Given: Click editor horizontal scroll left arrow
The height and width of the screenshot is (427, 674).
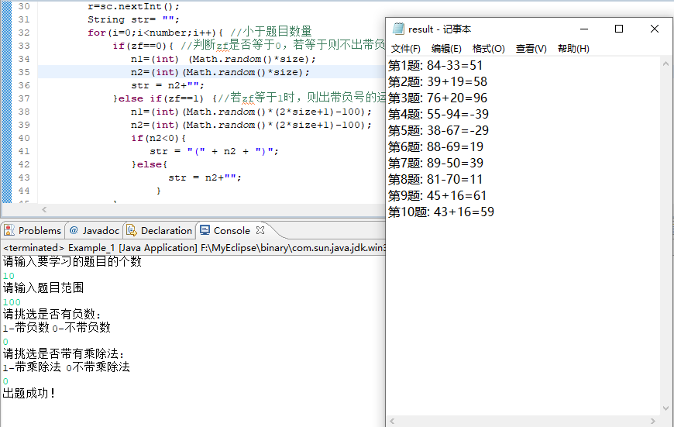Looking at the screenshot, I should tap(44, 209).
